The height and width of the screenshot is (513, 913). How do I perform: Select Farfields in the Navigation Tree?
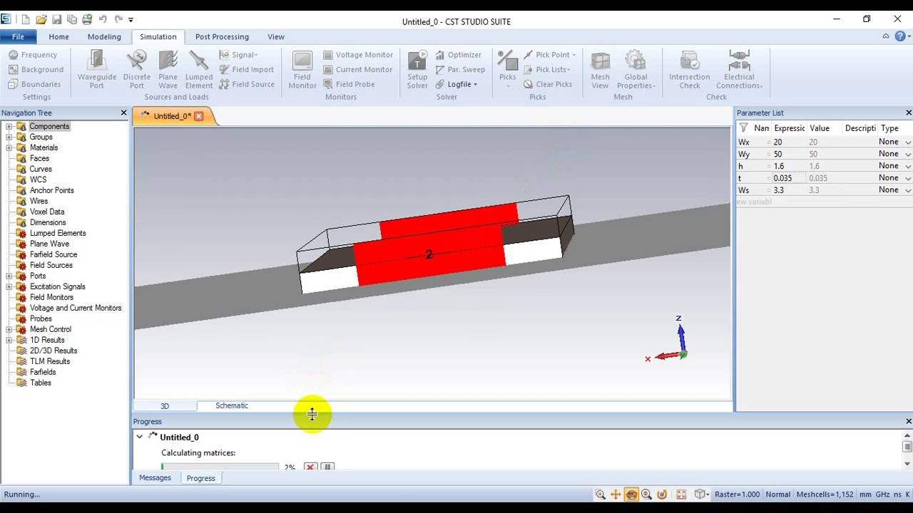43,372
